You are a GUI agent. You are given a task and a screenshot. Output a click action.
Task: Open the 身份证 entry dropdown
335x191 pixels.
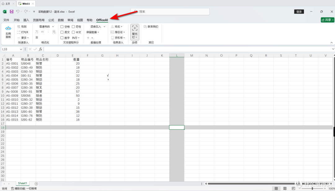tap(118, 32)
